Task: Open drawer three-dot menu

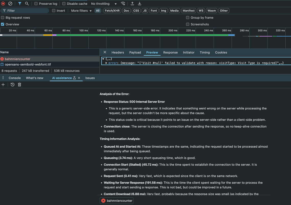Action: (x=3, y=78)
